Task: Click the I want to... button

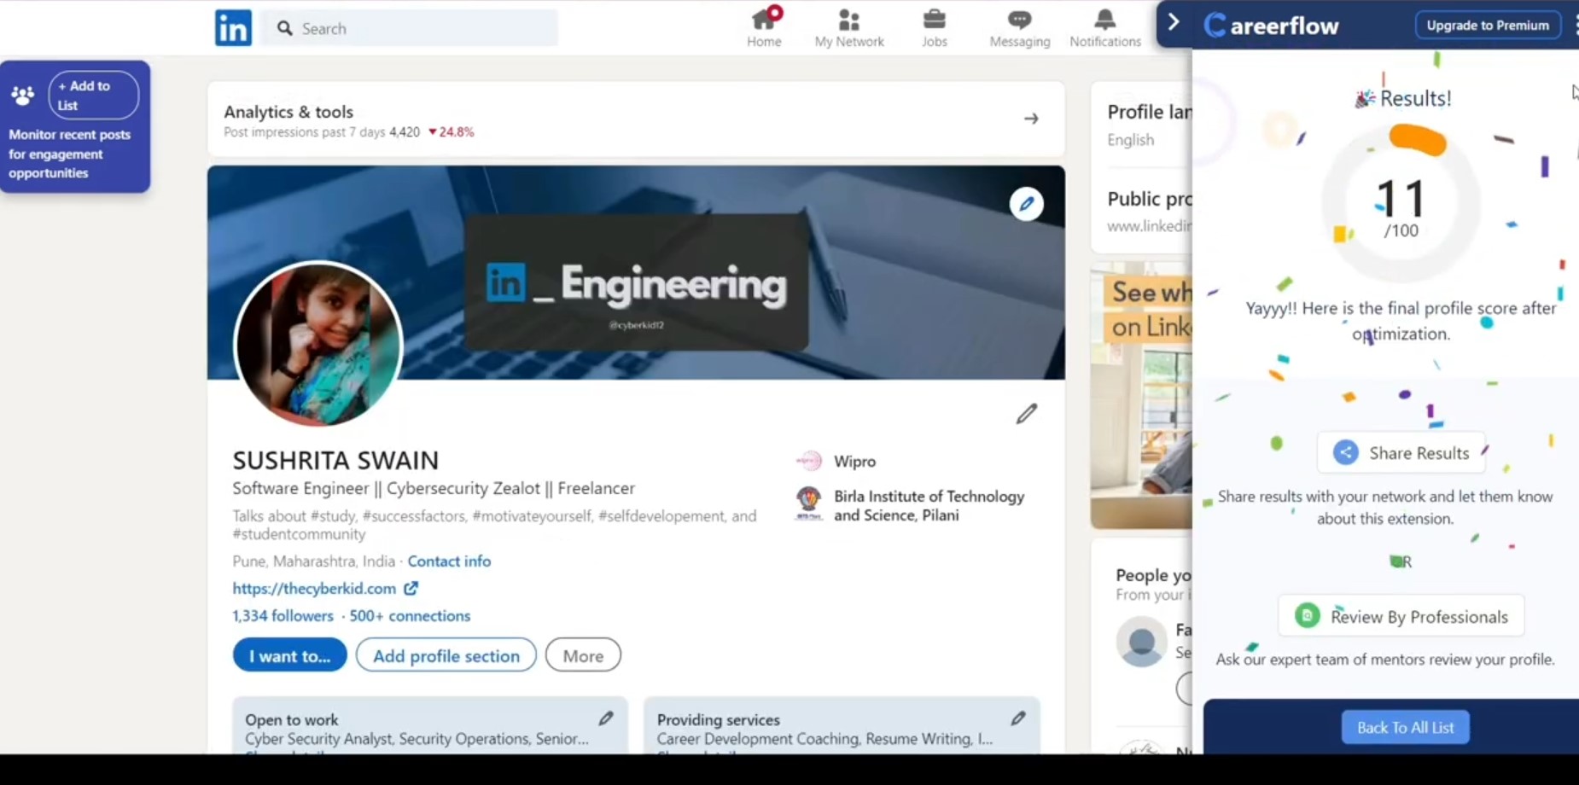Action: click(x=289, y=655)
